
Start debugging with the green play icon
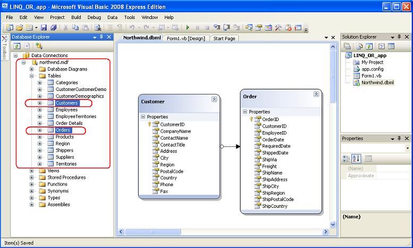click(x=187, y=27)
